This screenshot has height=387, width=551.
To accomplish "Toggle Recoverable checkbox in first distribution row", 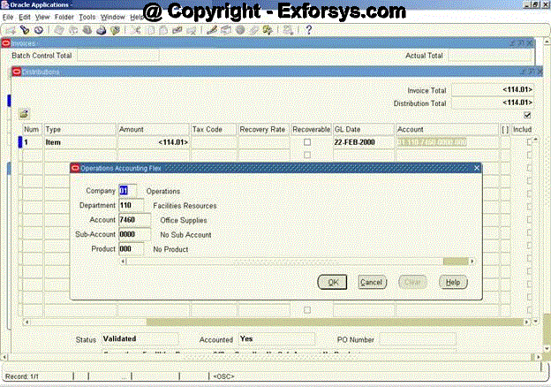I will [307, 142].
